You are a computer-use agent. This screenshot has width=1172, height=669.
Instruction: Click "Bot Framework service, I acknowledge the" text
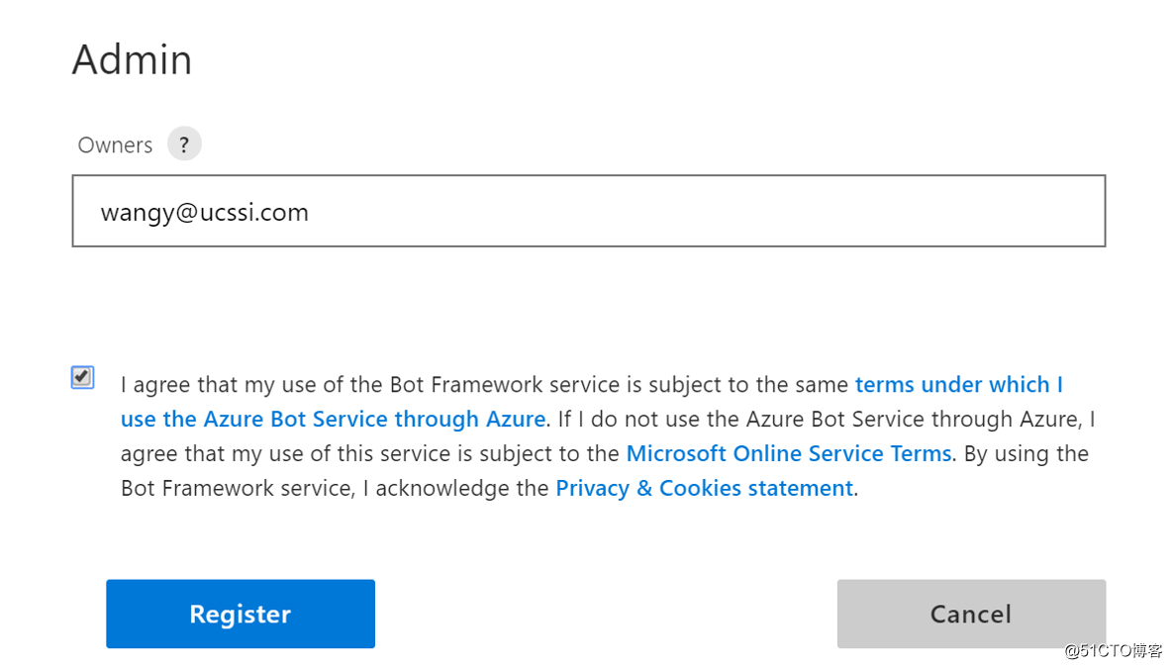click(x=335, y=488)
